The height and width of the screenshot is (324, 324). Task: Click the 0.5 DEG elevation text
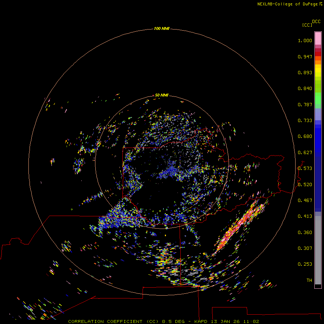174,321
